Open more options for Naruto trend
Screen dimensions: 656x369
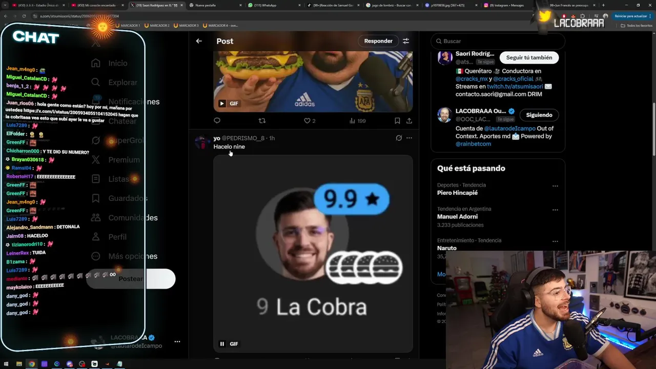click(x=555, y=241)
